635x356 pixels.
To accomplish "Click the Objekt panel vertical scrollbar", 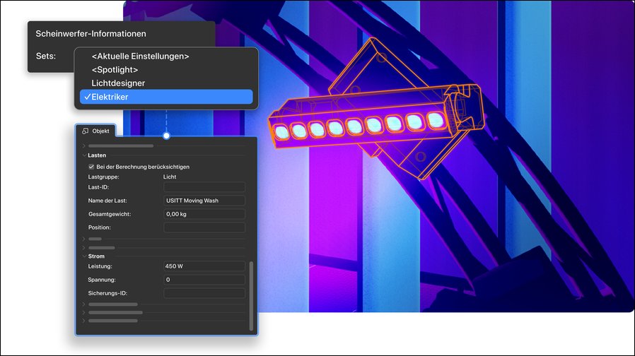I will (251, 296).
